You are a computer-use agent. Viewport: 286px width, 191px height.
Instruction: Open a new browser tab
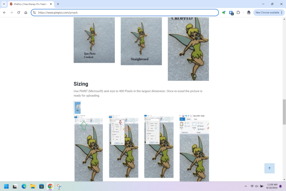(x=58, y=4)
